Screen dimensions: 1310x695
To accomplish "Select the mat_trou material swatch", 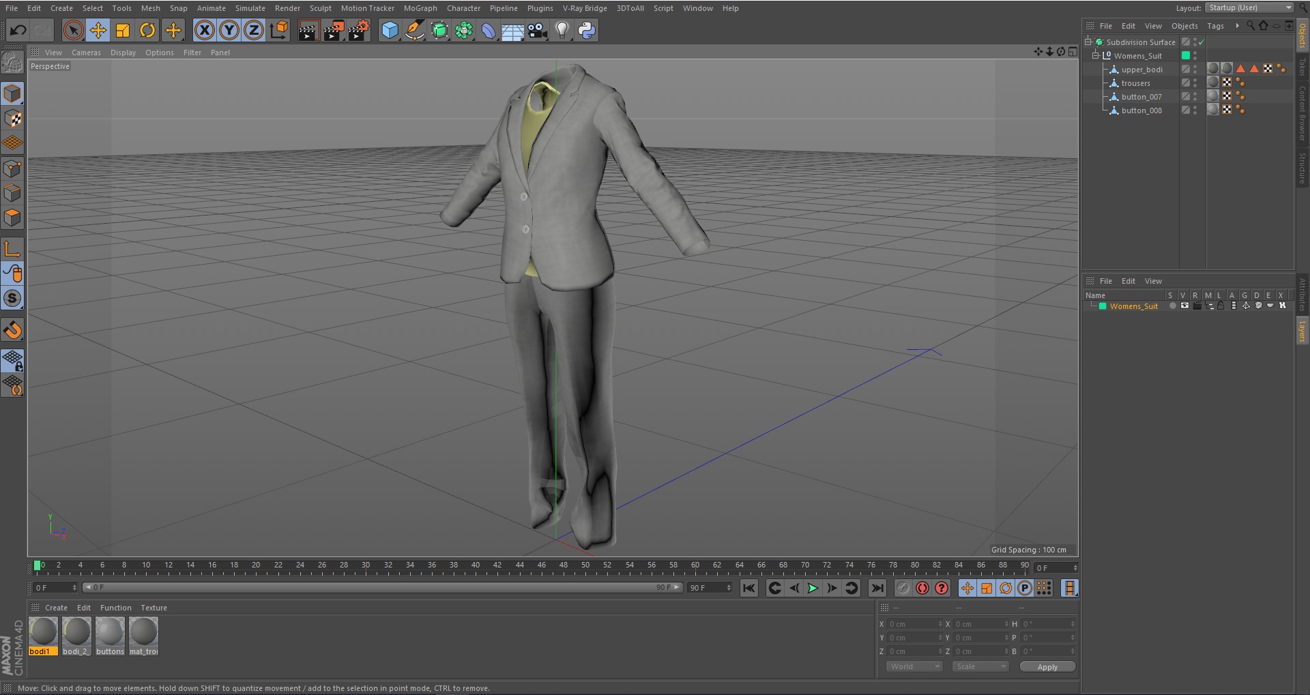I will pos(143,636).
